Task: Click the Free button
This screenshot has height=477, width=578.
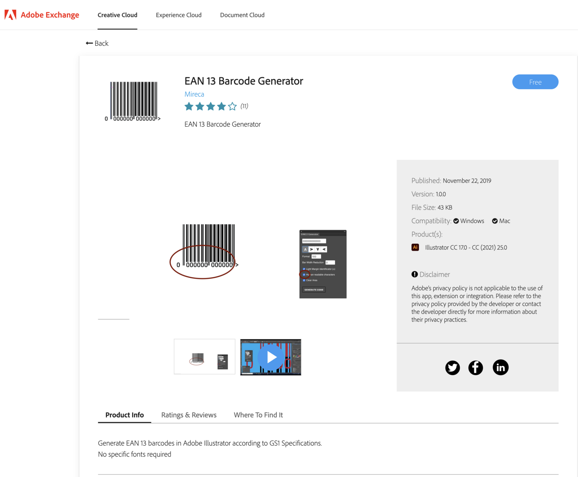Action: click(x=535, y=82)
